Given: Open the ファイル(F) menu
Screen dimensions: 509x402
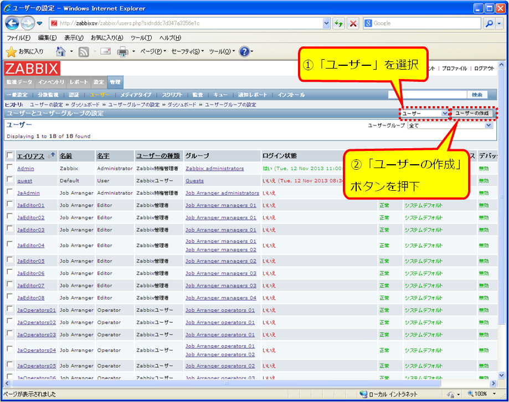Looking at the screenshot, I should (18, 38).
